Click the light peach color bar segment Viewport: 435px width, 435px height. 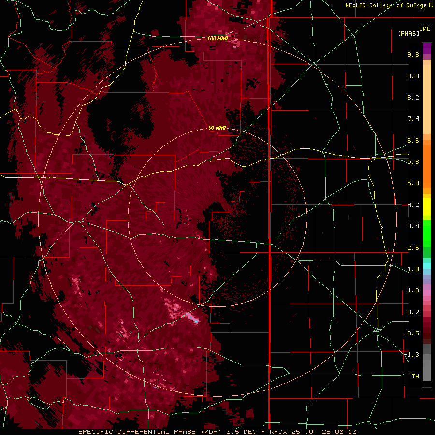click(427, 100)
